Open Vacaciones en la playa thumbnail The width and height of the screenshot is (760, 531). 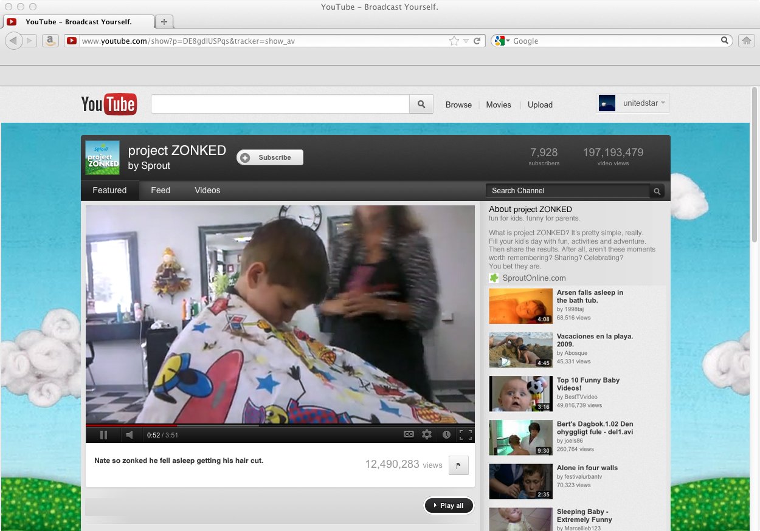[521, 350]
